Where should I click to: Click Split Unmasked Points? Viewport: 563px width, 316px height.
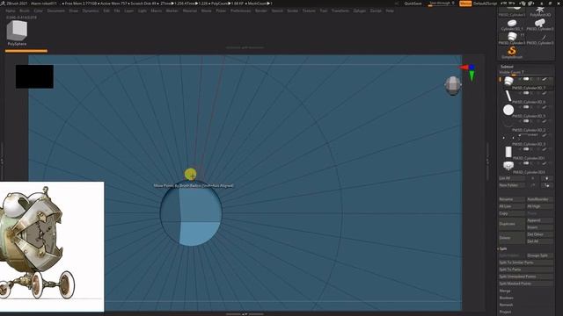click(x=526, y=276)
